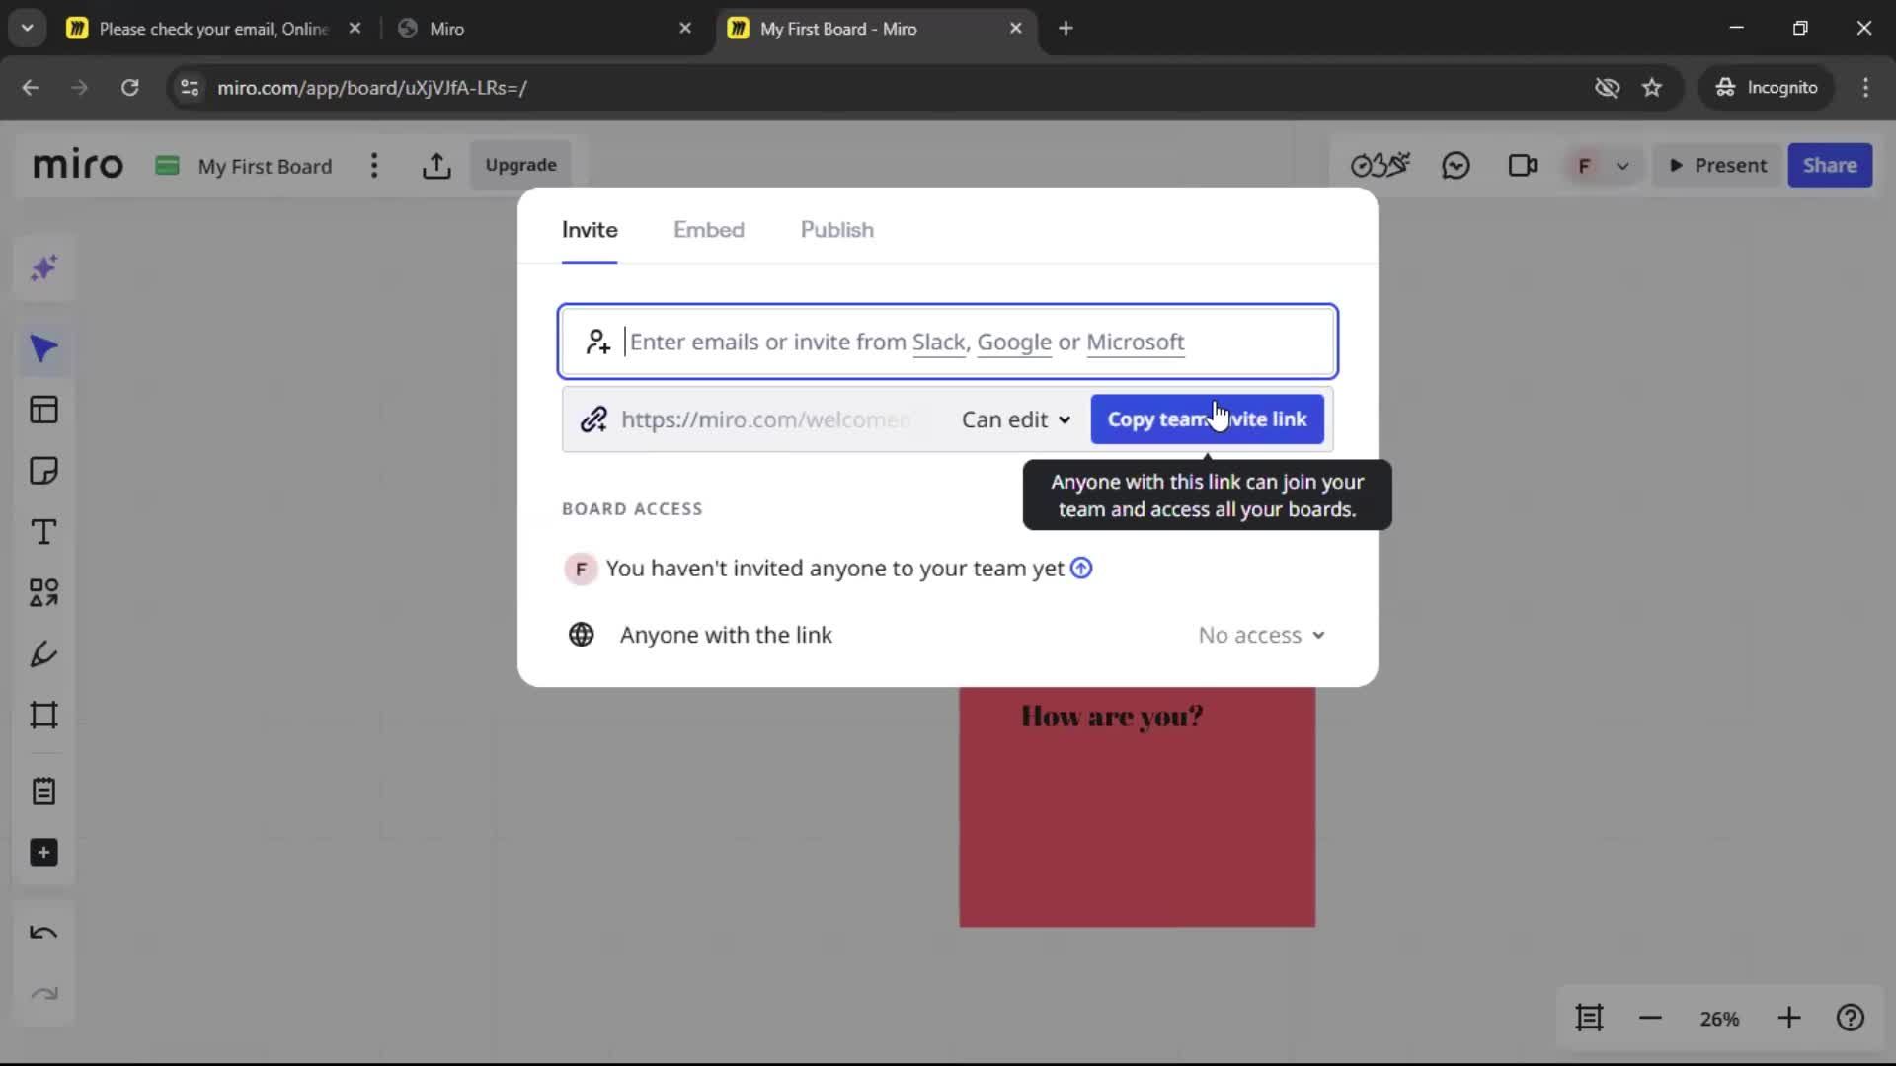Click the green board icon beside title
The height and width of the screenshot is (1066, 1896).
[168, 165]
